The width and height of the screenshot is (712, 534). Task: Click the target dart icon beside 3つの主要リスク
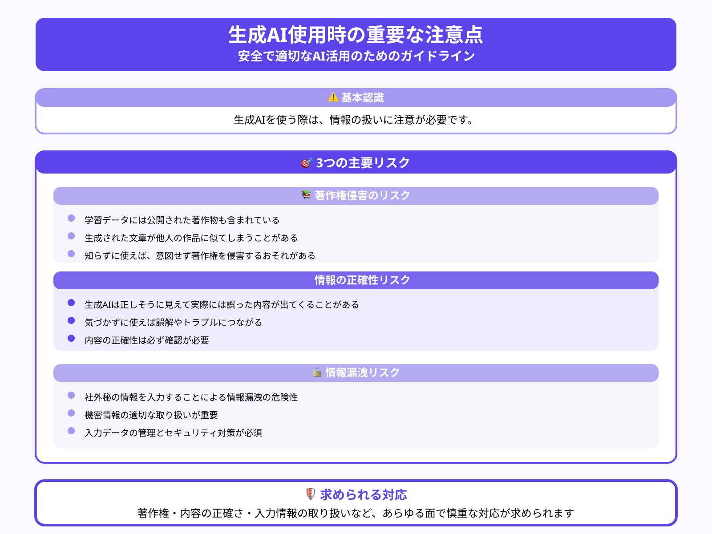coord(307,163)
